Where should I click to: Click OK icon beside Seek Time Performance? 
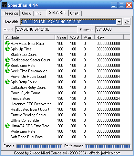[x=7, y=71]
